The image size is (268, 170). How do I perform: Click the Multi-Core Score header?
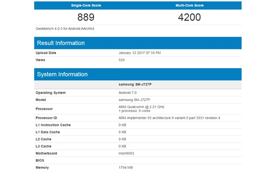coord(189,6)
